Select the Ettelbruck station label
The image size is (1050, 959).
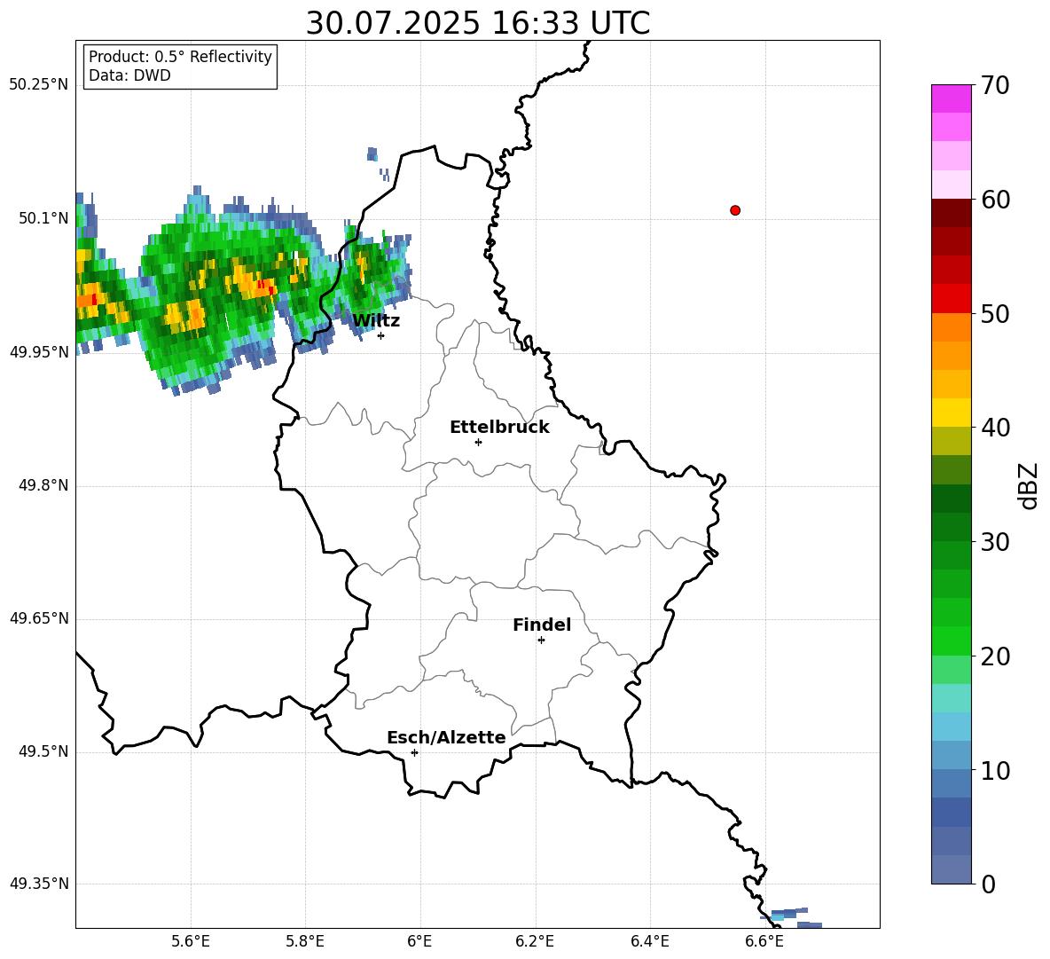499,427
